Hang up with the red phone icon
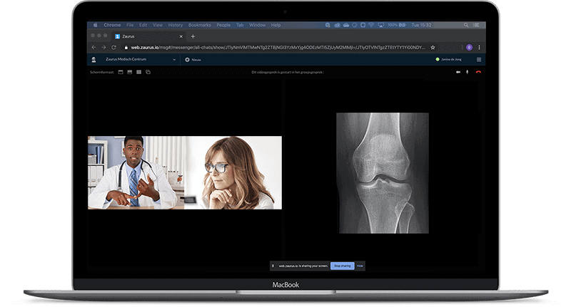Image resolution: width=571 pixels, height=307 pixels. [x=478, y=73]
